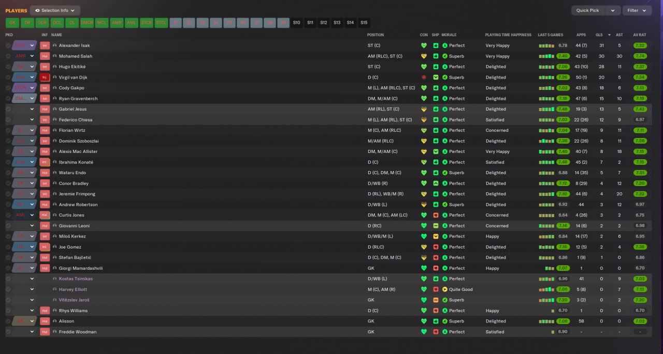
Task: Click the Inj injury badge beside Virgil van Dijk
Action: point(45,78)
